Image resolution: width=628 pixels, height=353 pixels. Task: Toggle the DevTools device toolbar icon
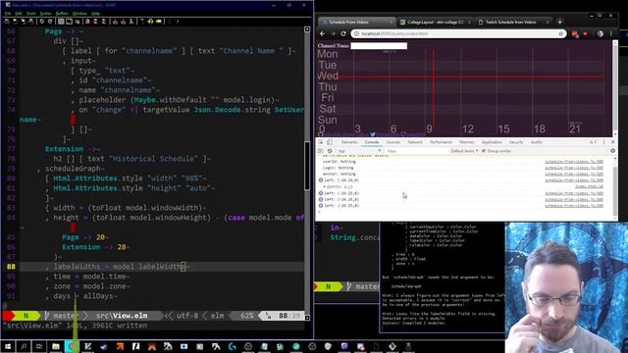pyautogui.click(x=330, y=142)
